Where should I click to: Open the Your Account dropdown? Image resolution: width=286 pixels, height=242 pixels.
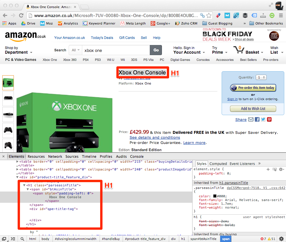[x=189, y=50]
